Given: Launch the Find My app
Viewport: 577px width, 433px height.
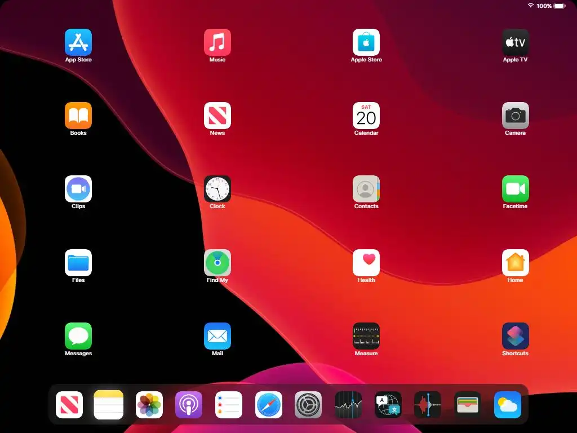Looking at the screenshot, I should (218, 263).
